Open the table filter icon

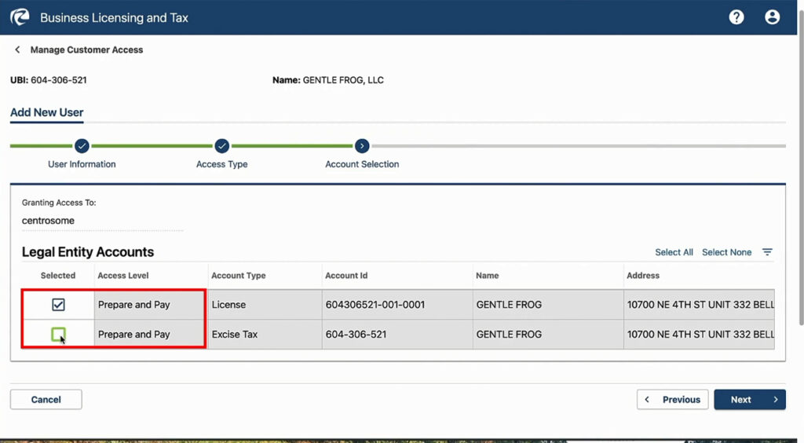coord(767,252)
